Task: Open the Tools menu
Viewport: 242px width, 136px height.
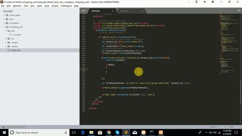Action: point(47,6)
